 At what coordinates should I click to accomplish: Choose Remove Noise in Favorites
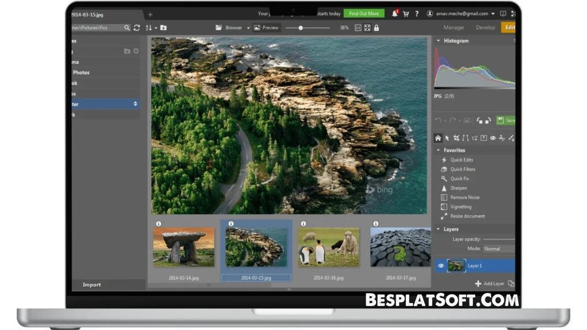click(x=464, y=198)
